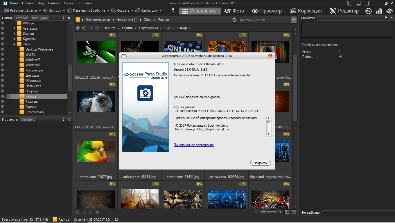Screen dimensions: 395x223
Task: Select the parrot thumbnail artleo.com-31075.jpg
Action: tap(96, 152)
